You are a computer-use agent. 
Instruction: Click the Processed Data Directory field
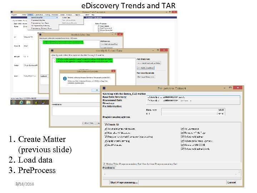[193, 102]
